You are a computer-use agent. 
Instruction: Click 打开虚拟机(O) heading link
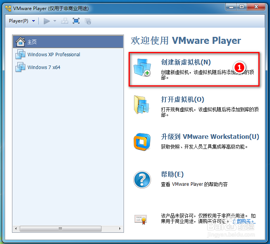(x=182, y=99)
